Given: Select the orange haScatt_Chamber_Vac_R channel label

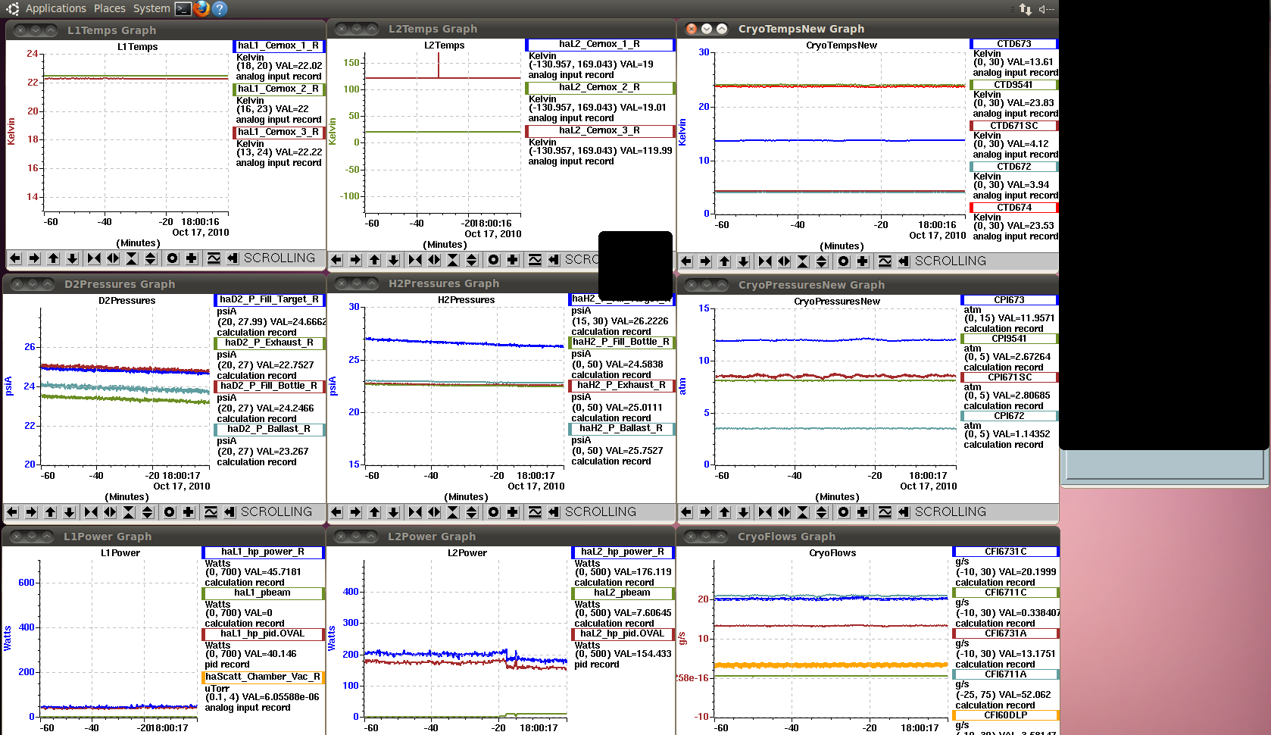Looking at the screenshot, I should pos(263,677).
